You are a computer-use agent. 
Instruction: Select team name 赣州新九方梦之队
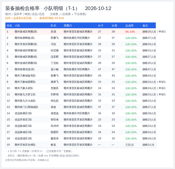click(25, 95)
